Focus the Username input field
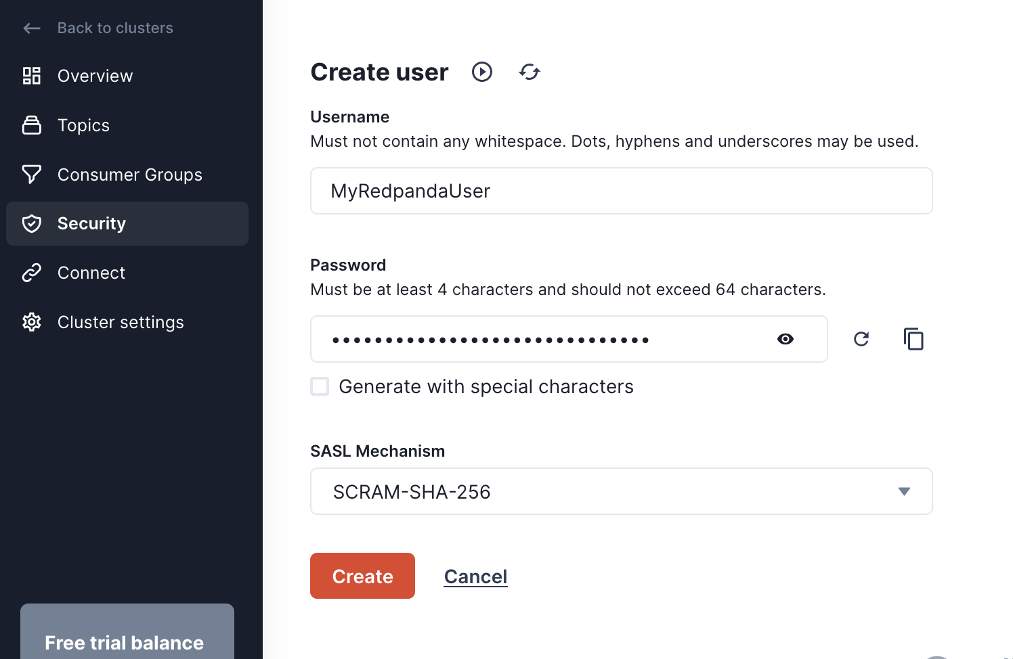This screenshot has height=659, width=1013. coord(621,191)
